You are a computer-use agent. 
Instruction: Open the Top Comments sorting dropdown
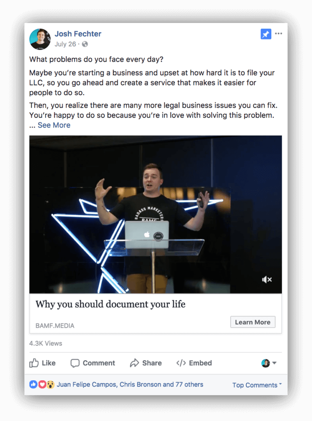(257, 385)
